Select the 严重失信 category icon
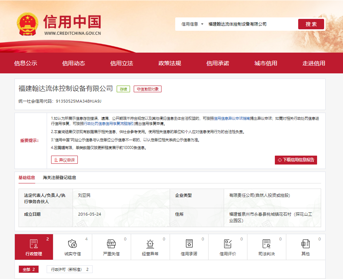The height and width of the screenshot is (279, 343). point(111,244)
